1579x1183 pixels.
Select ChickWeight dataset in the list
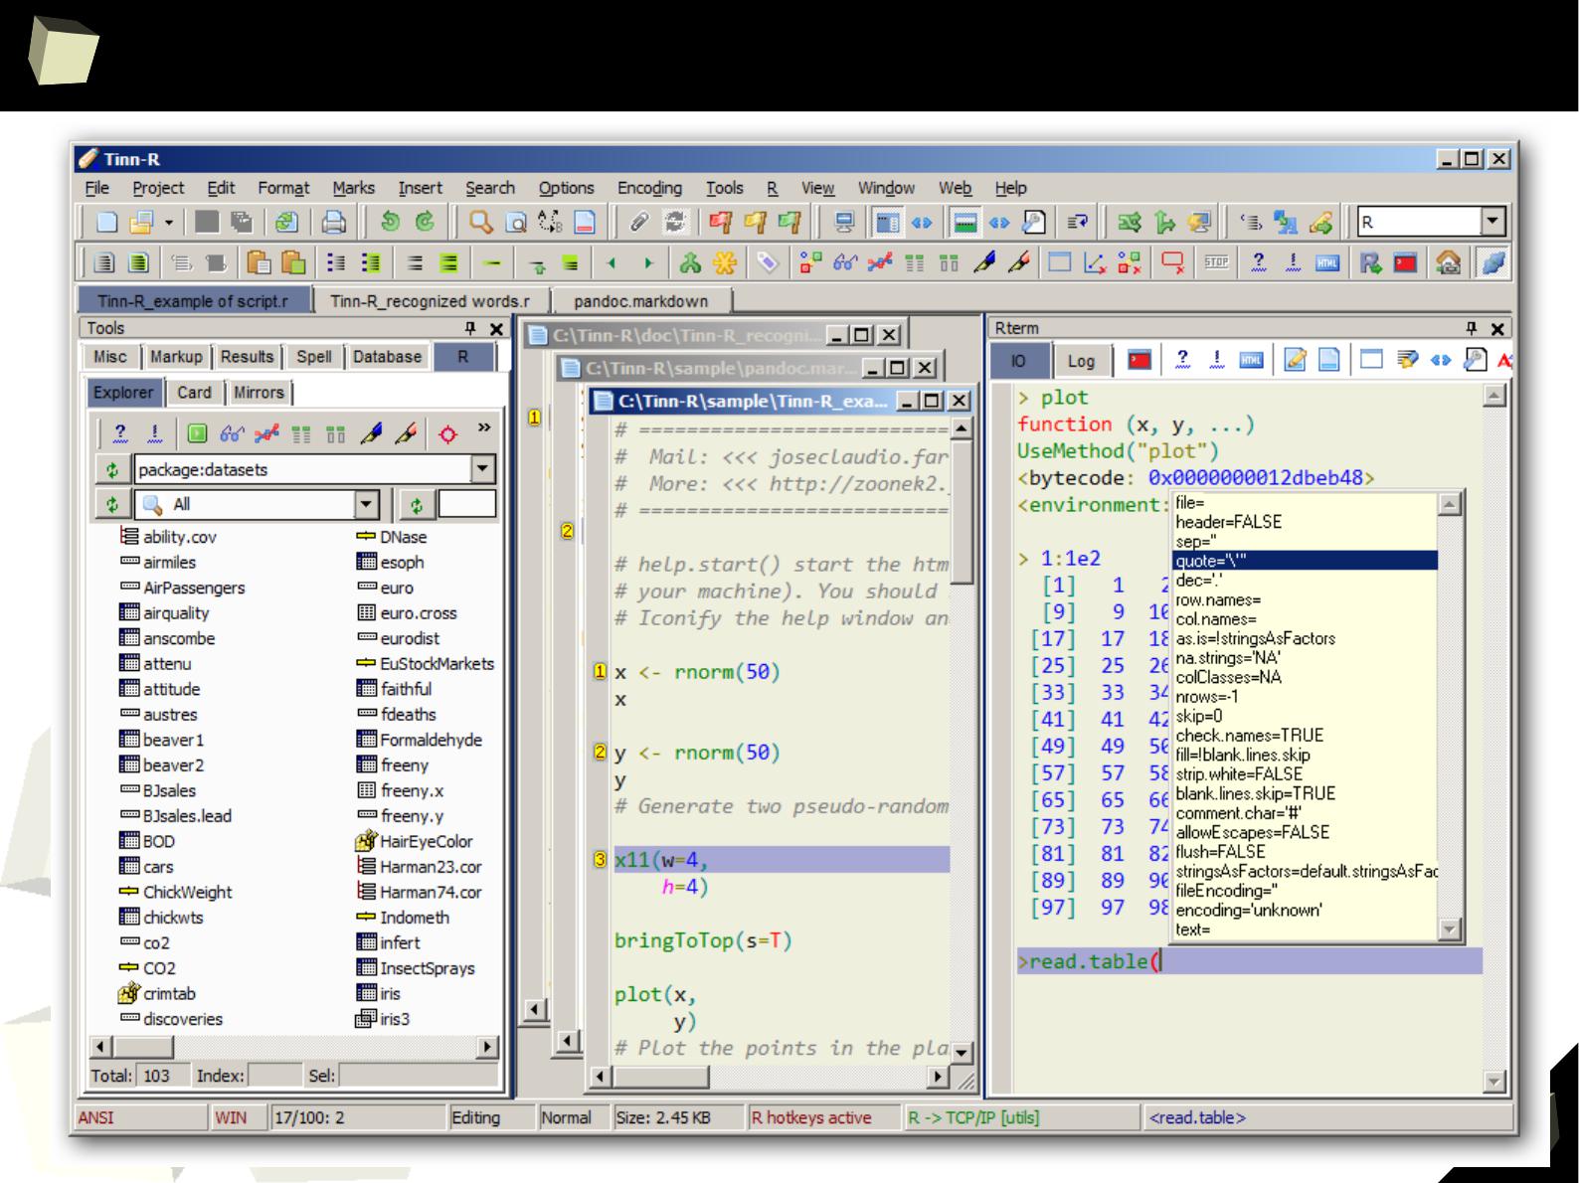tap(187, 892)
